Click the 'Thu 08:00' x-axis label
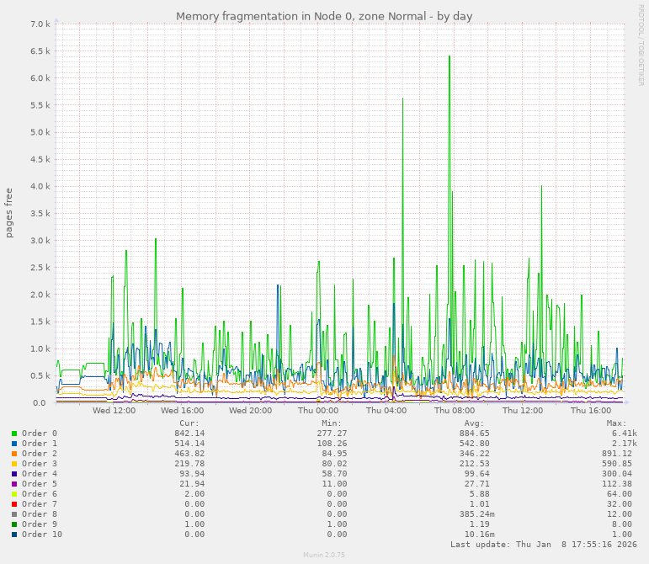Viewport: 649px width, 564px height. point(455,411)
